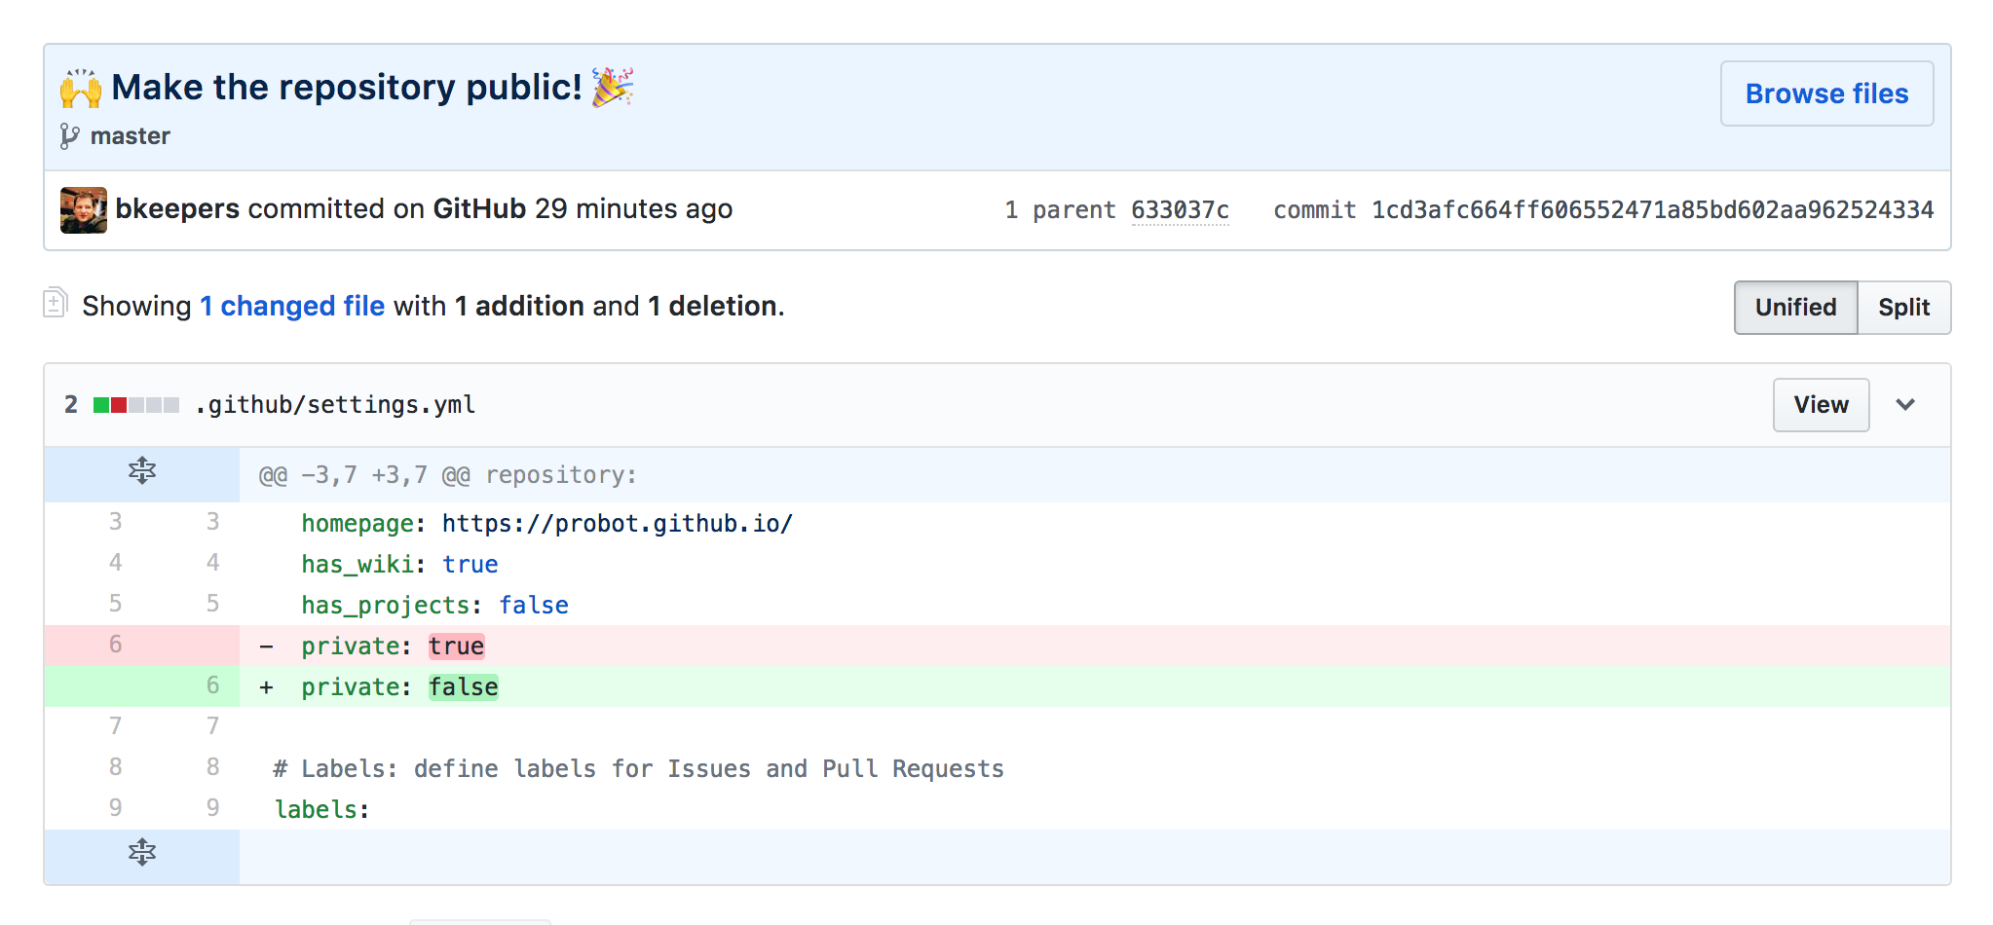Click the bottom expand-diff icon below line 9
Image resolution: width=1993 pixels, height=925 pixels.
click(x=142, y=853)
